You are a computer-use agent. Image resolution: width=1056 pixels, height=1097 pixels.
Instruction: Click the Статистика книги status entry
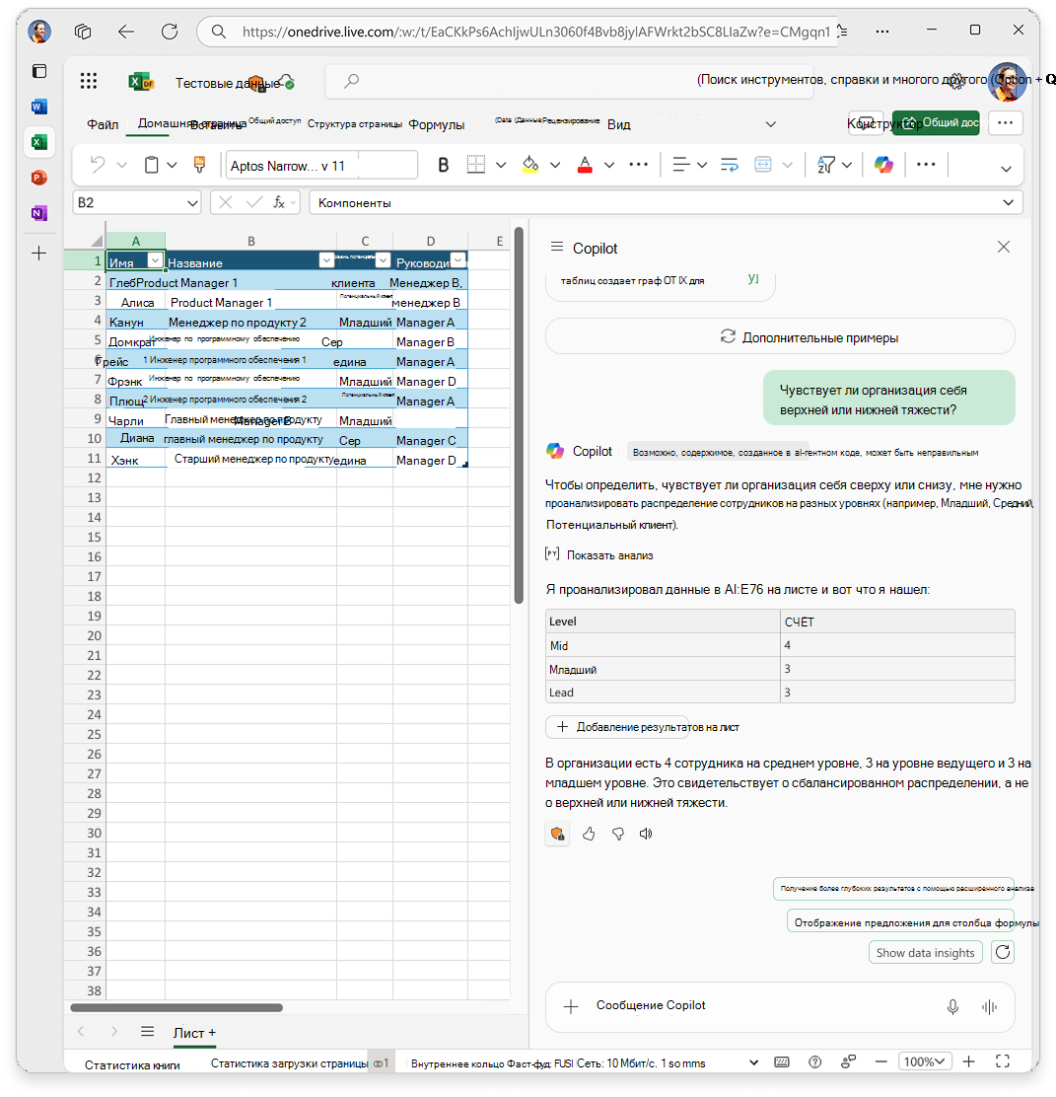point(132,1064)
